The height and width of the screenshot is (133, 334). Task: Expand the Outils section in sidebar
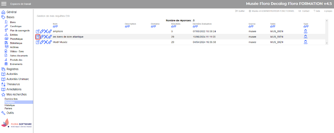pos(10,113)
